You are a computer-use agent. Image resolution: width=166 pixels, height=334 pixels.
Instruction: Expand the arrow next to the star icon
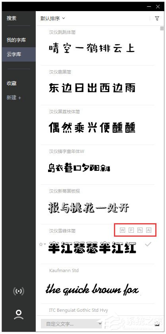click(45, 245)
